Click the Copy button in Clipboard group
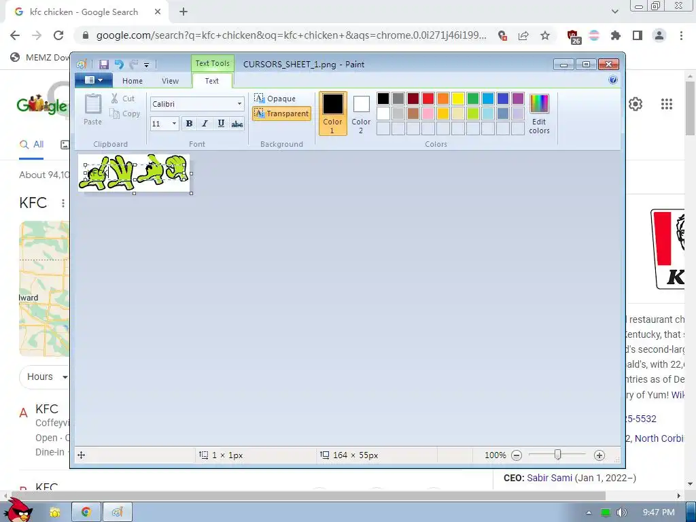This screenshot has height=522, width=696. click(125, 114)
